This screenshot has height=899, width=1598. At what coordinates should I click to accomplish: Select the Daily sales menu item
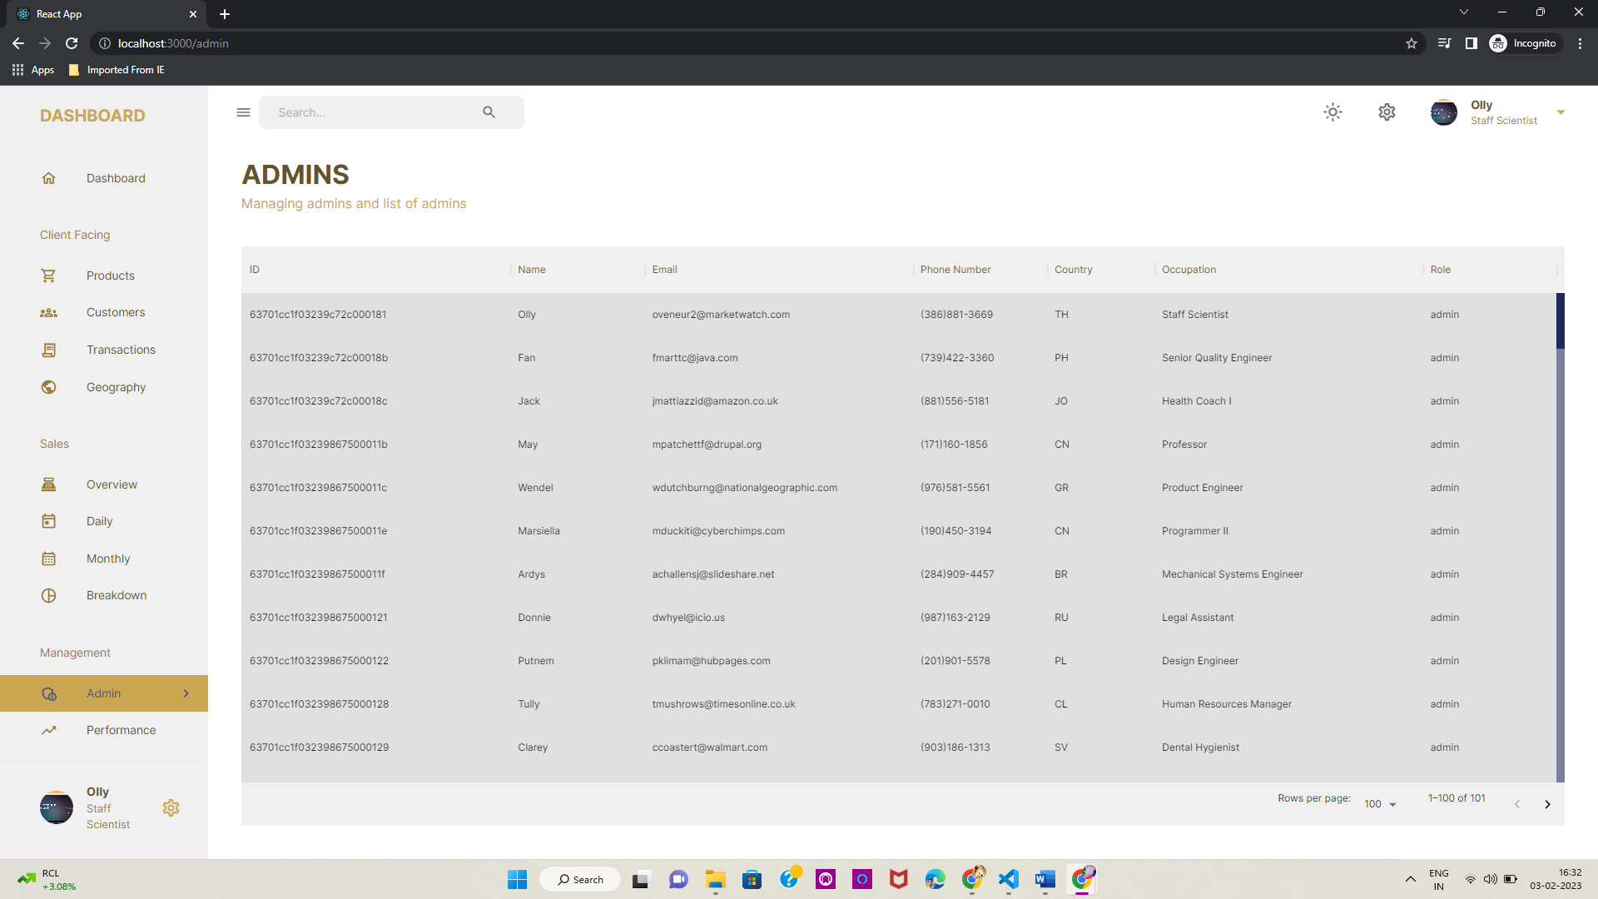pyautogui.click(x=100, y=521)
